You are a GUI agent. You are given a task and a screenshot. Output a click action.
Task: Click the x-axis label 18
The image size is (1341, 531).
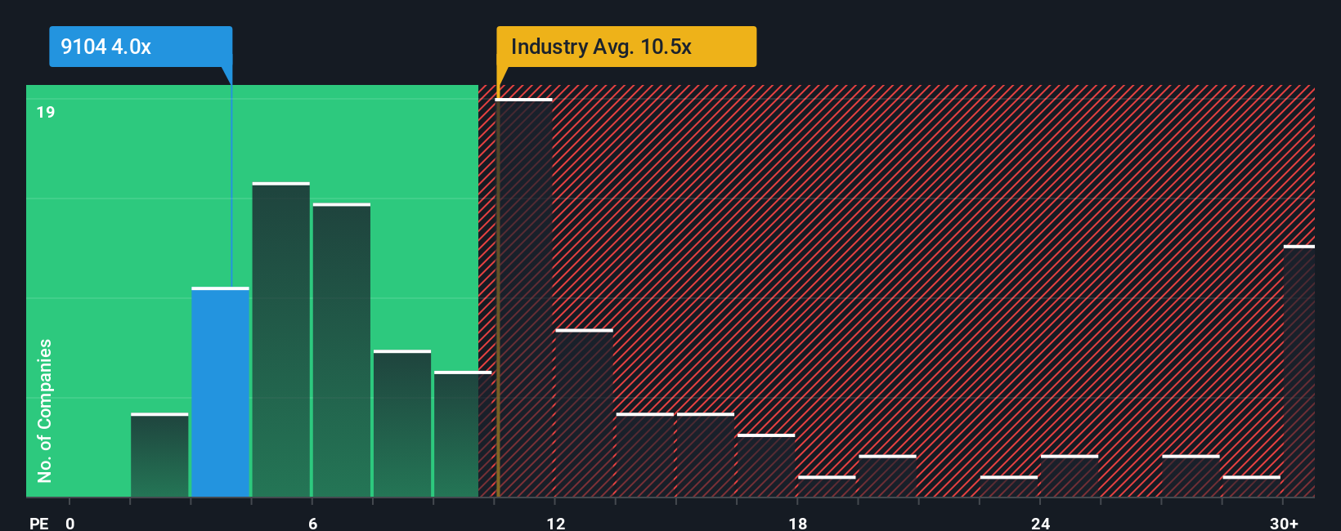[x=798, y=523]
